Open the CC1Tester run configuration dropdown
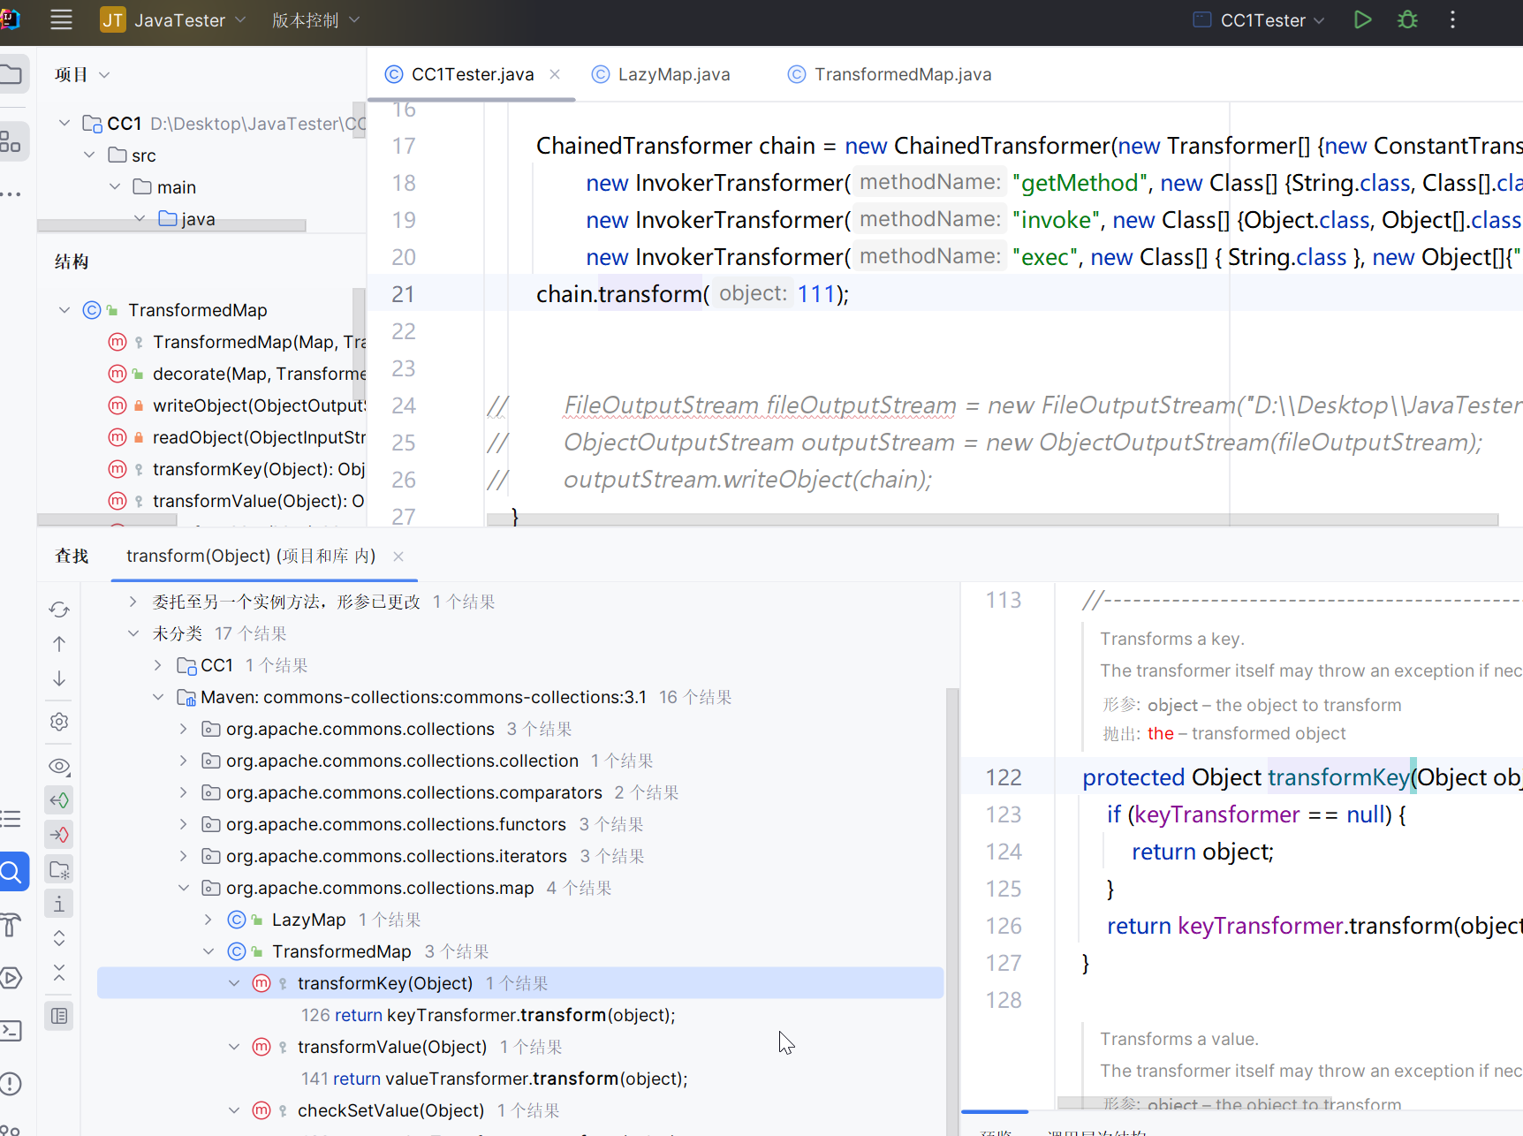The height and width of the screenshot is (1136, 1523). (1262, 19)
